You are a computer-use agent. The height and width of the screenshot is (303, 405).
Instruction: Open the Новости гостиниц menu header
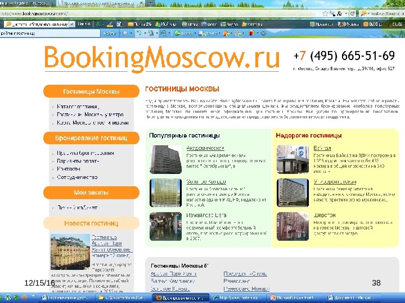click(x=91, y=223)
